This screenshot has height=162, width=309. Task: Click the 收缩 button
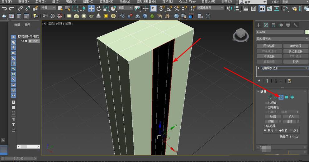coord(273,116)
